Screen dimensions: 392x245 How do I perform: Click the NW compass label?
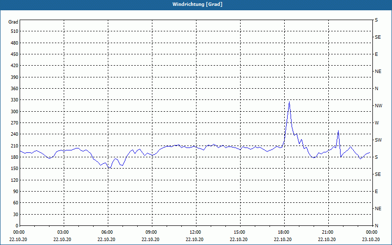pos(378,106)
